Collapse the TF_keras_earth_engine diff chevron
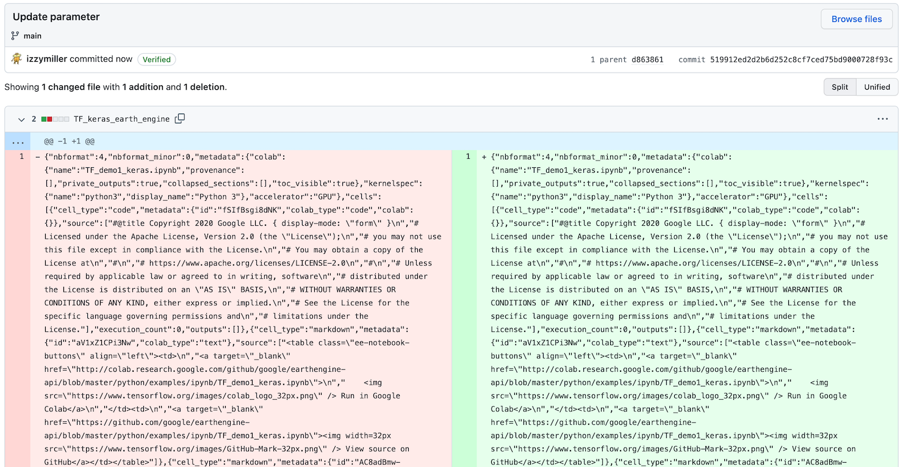 coord(21,119)
